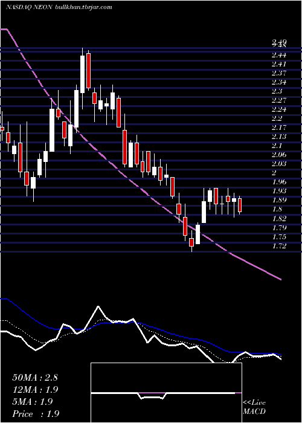Select the 2 price axis label
302x423 pixels.
click(275, 173)
